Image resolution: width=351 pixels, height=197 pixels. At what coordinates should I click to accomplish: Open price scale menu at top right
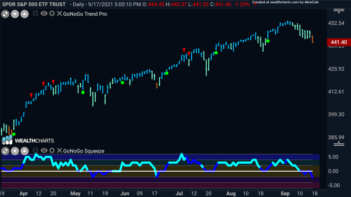coord(339,11)
